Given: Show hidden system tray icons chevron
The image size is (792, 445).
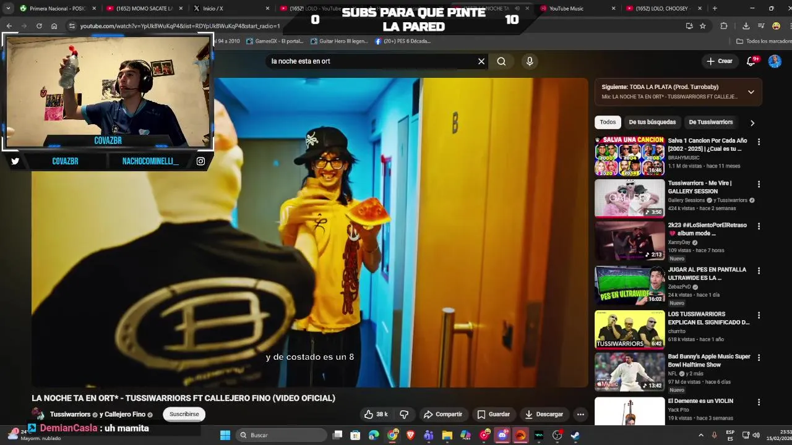Looking at the screenshot, I should (701, 435).
